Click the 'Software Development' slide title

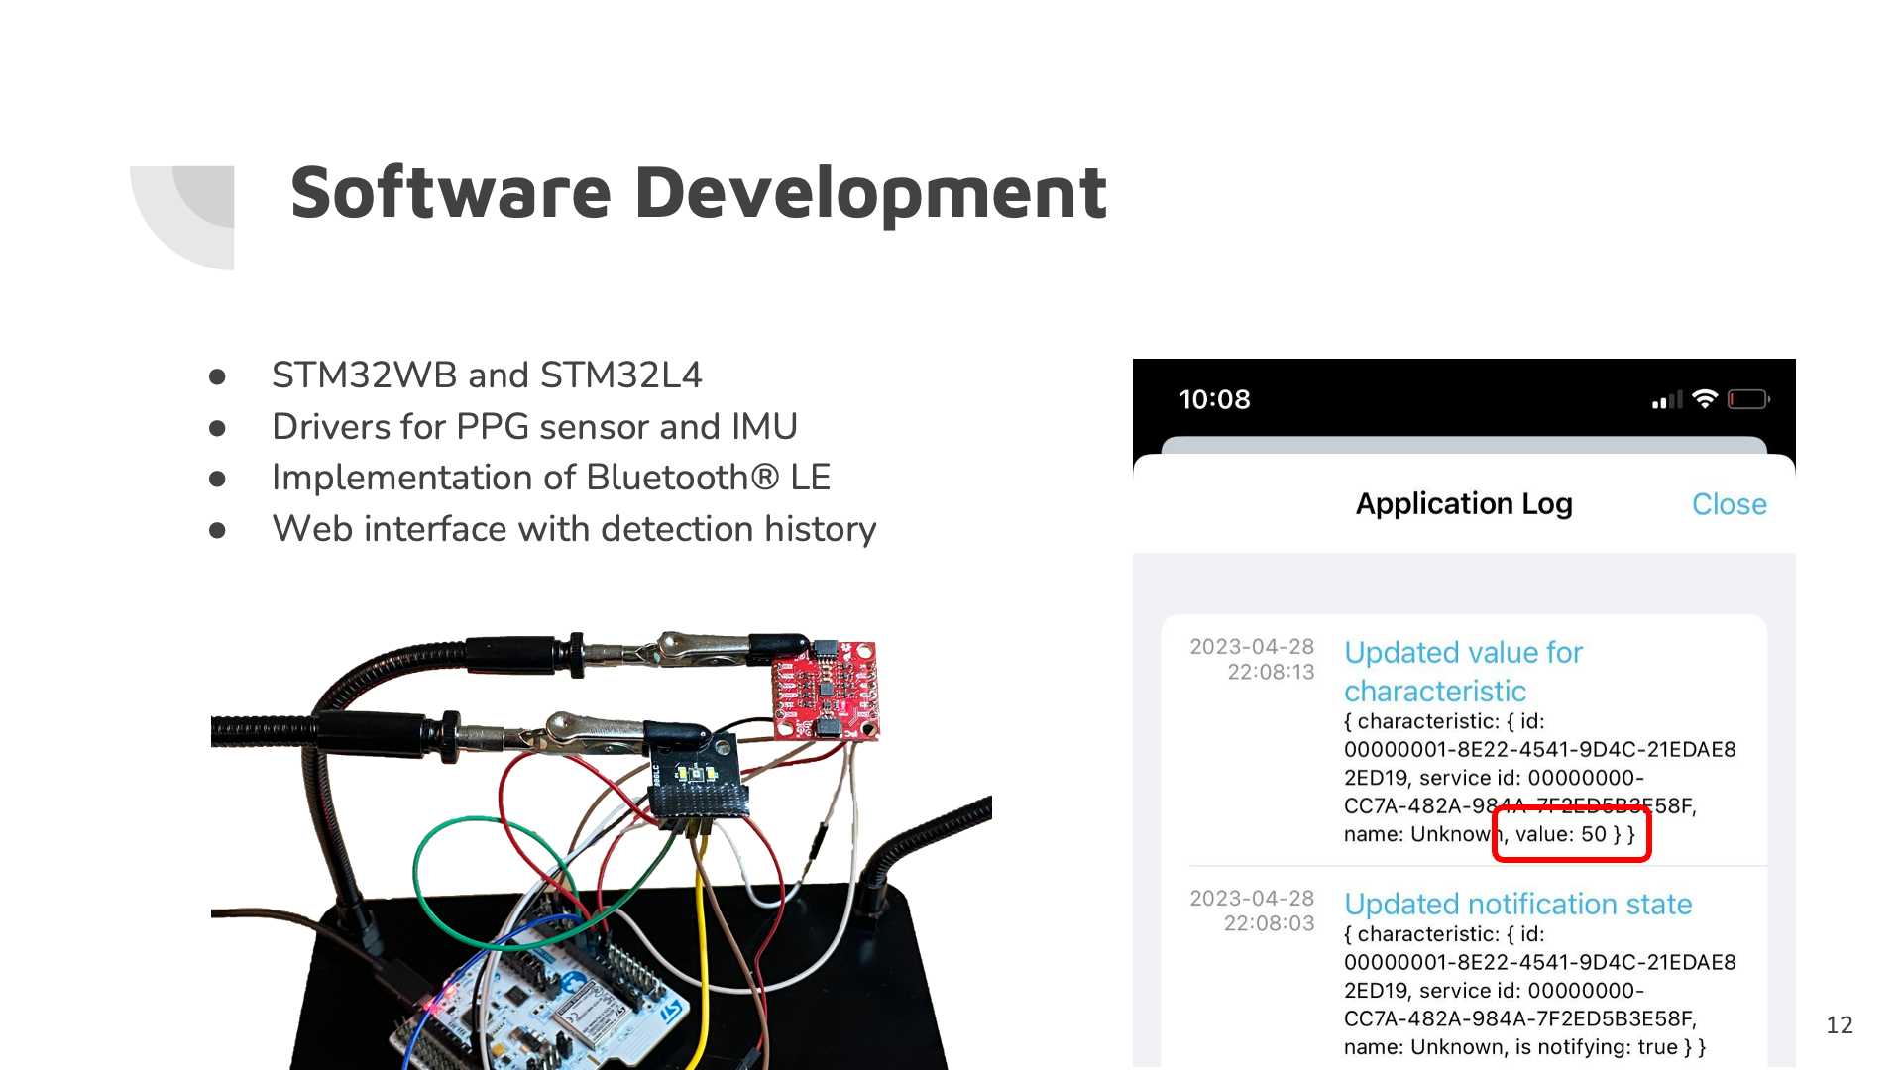click(x=698, y=193)
